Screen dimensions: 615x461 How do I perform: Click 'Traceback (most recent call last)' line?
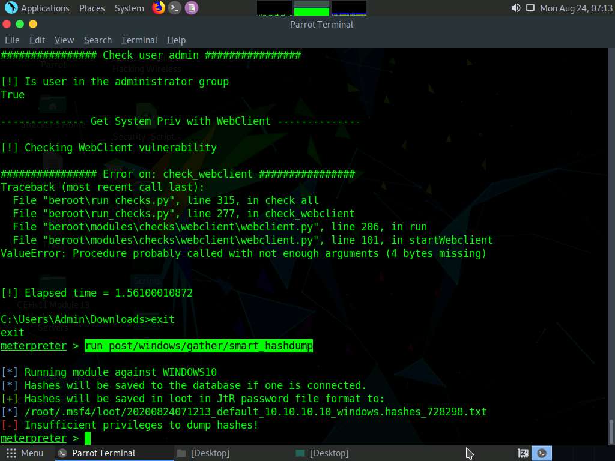[x=102, y=187]
